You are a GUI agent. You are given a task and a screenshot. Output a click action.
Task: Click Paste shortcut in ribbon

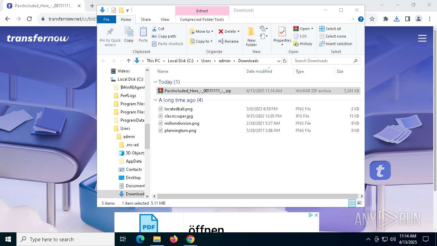167,44
